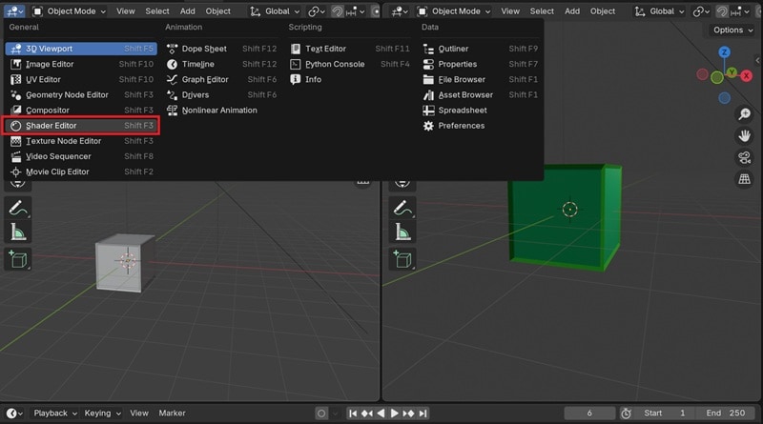Click the pan hand viewport icon

(744, 136)
